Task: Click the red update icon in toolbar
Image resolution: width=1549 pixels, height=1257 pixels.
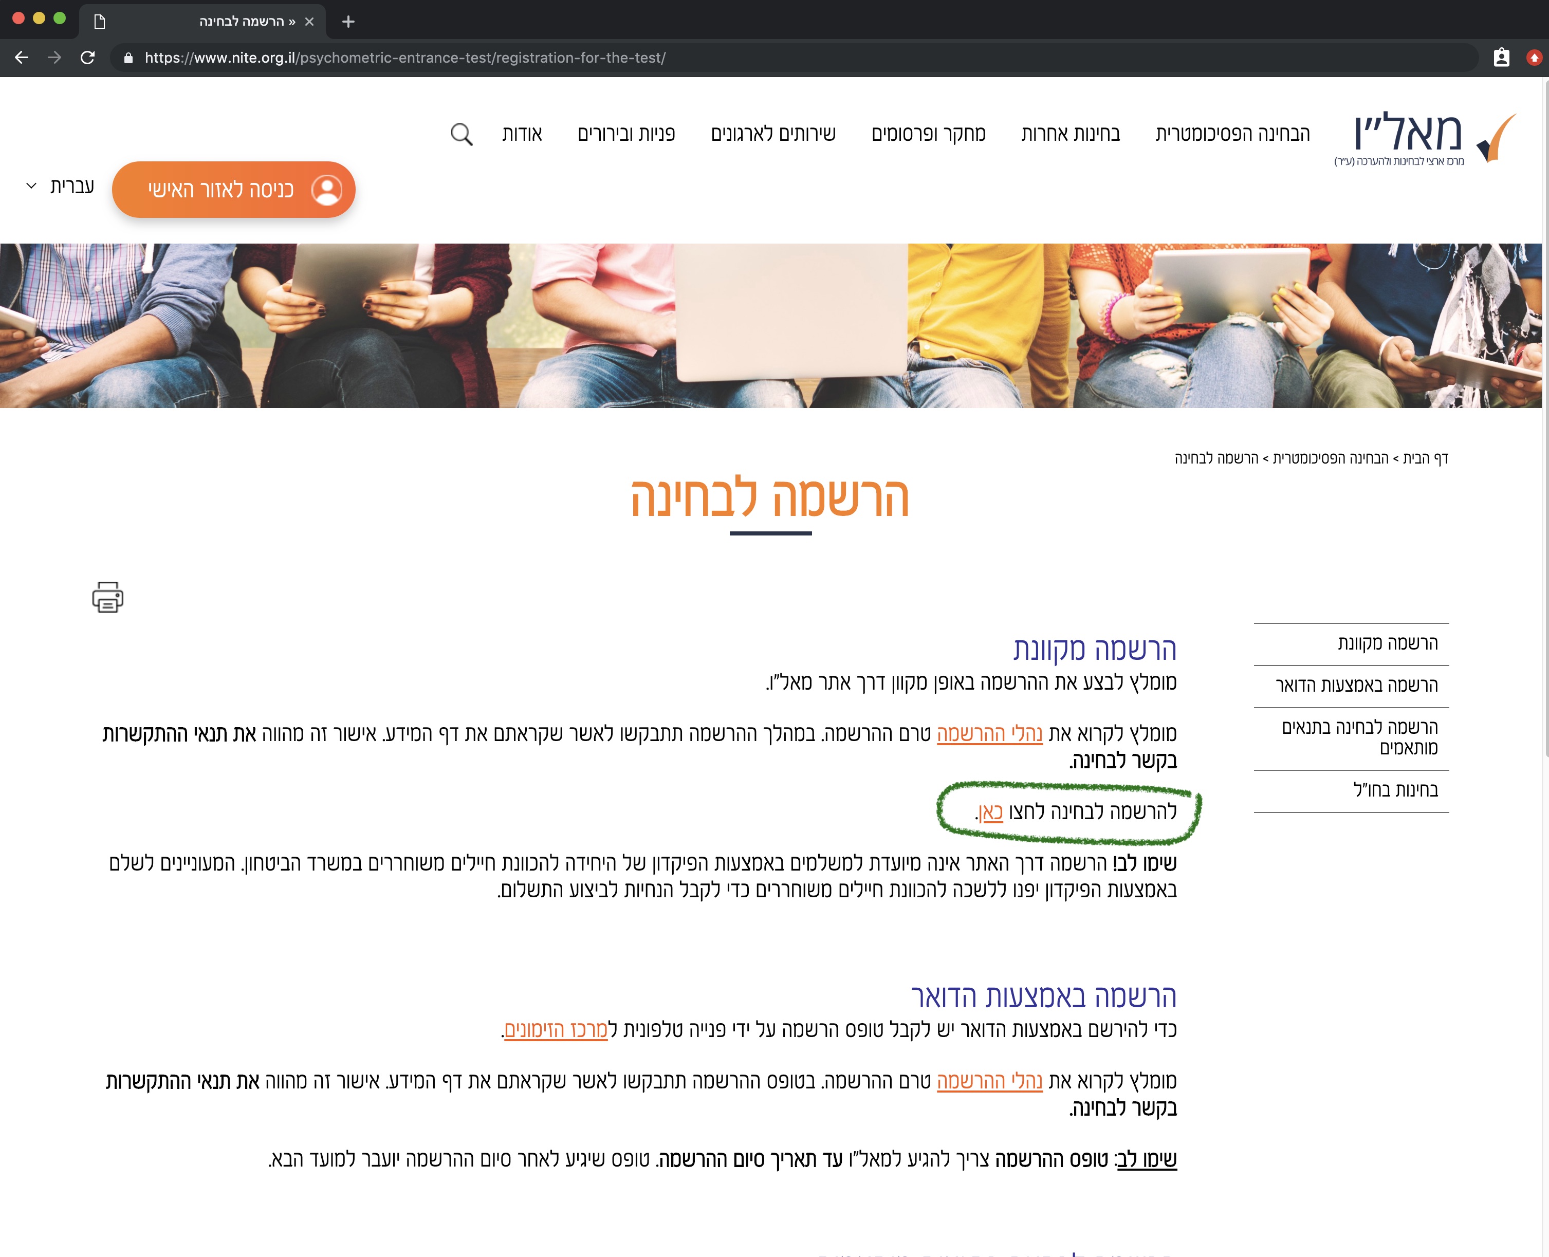Action: pos(1534,58)
